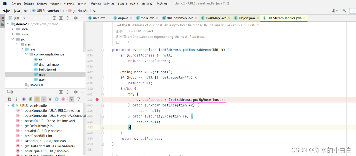Collapse the com.example.demo2 package

(x=26, y=54)
